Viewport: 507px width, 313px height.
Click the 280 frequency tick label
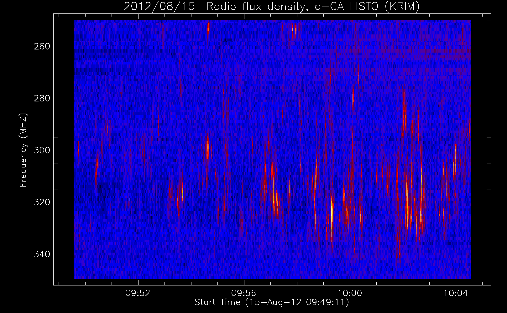tap(41, 98)
